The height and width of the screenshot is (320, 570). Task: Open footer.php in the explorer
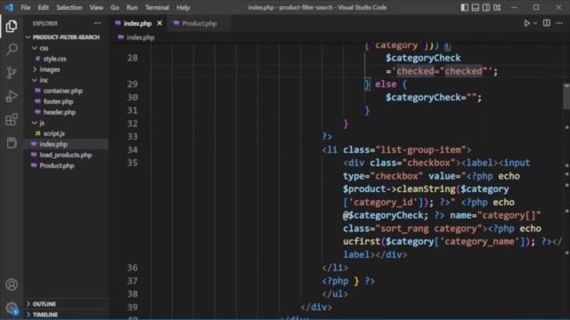coord(66,101)
